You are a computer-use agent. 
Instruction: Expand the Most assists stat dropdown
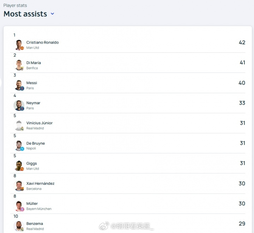(53, 14)
